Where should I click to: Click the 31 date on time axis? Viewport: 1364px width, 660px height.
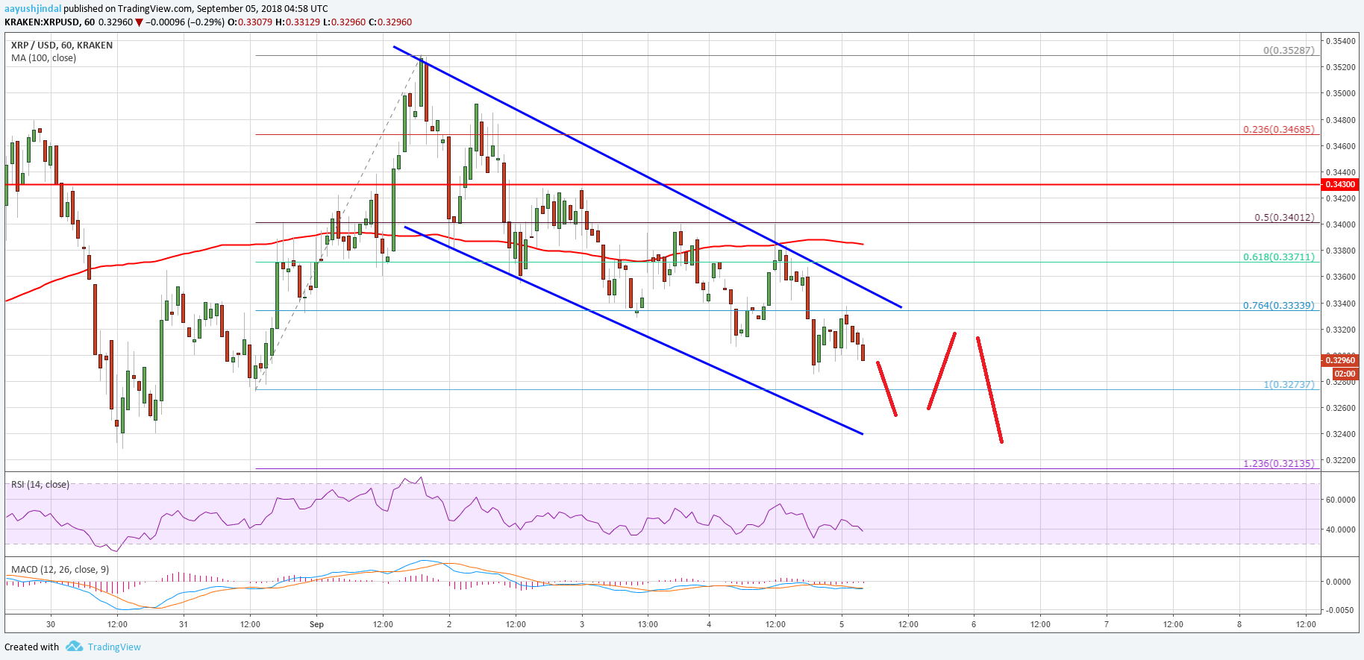(184, 624)
